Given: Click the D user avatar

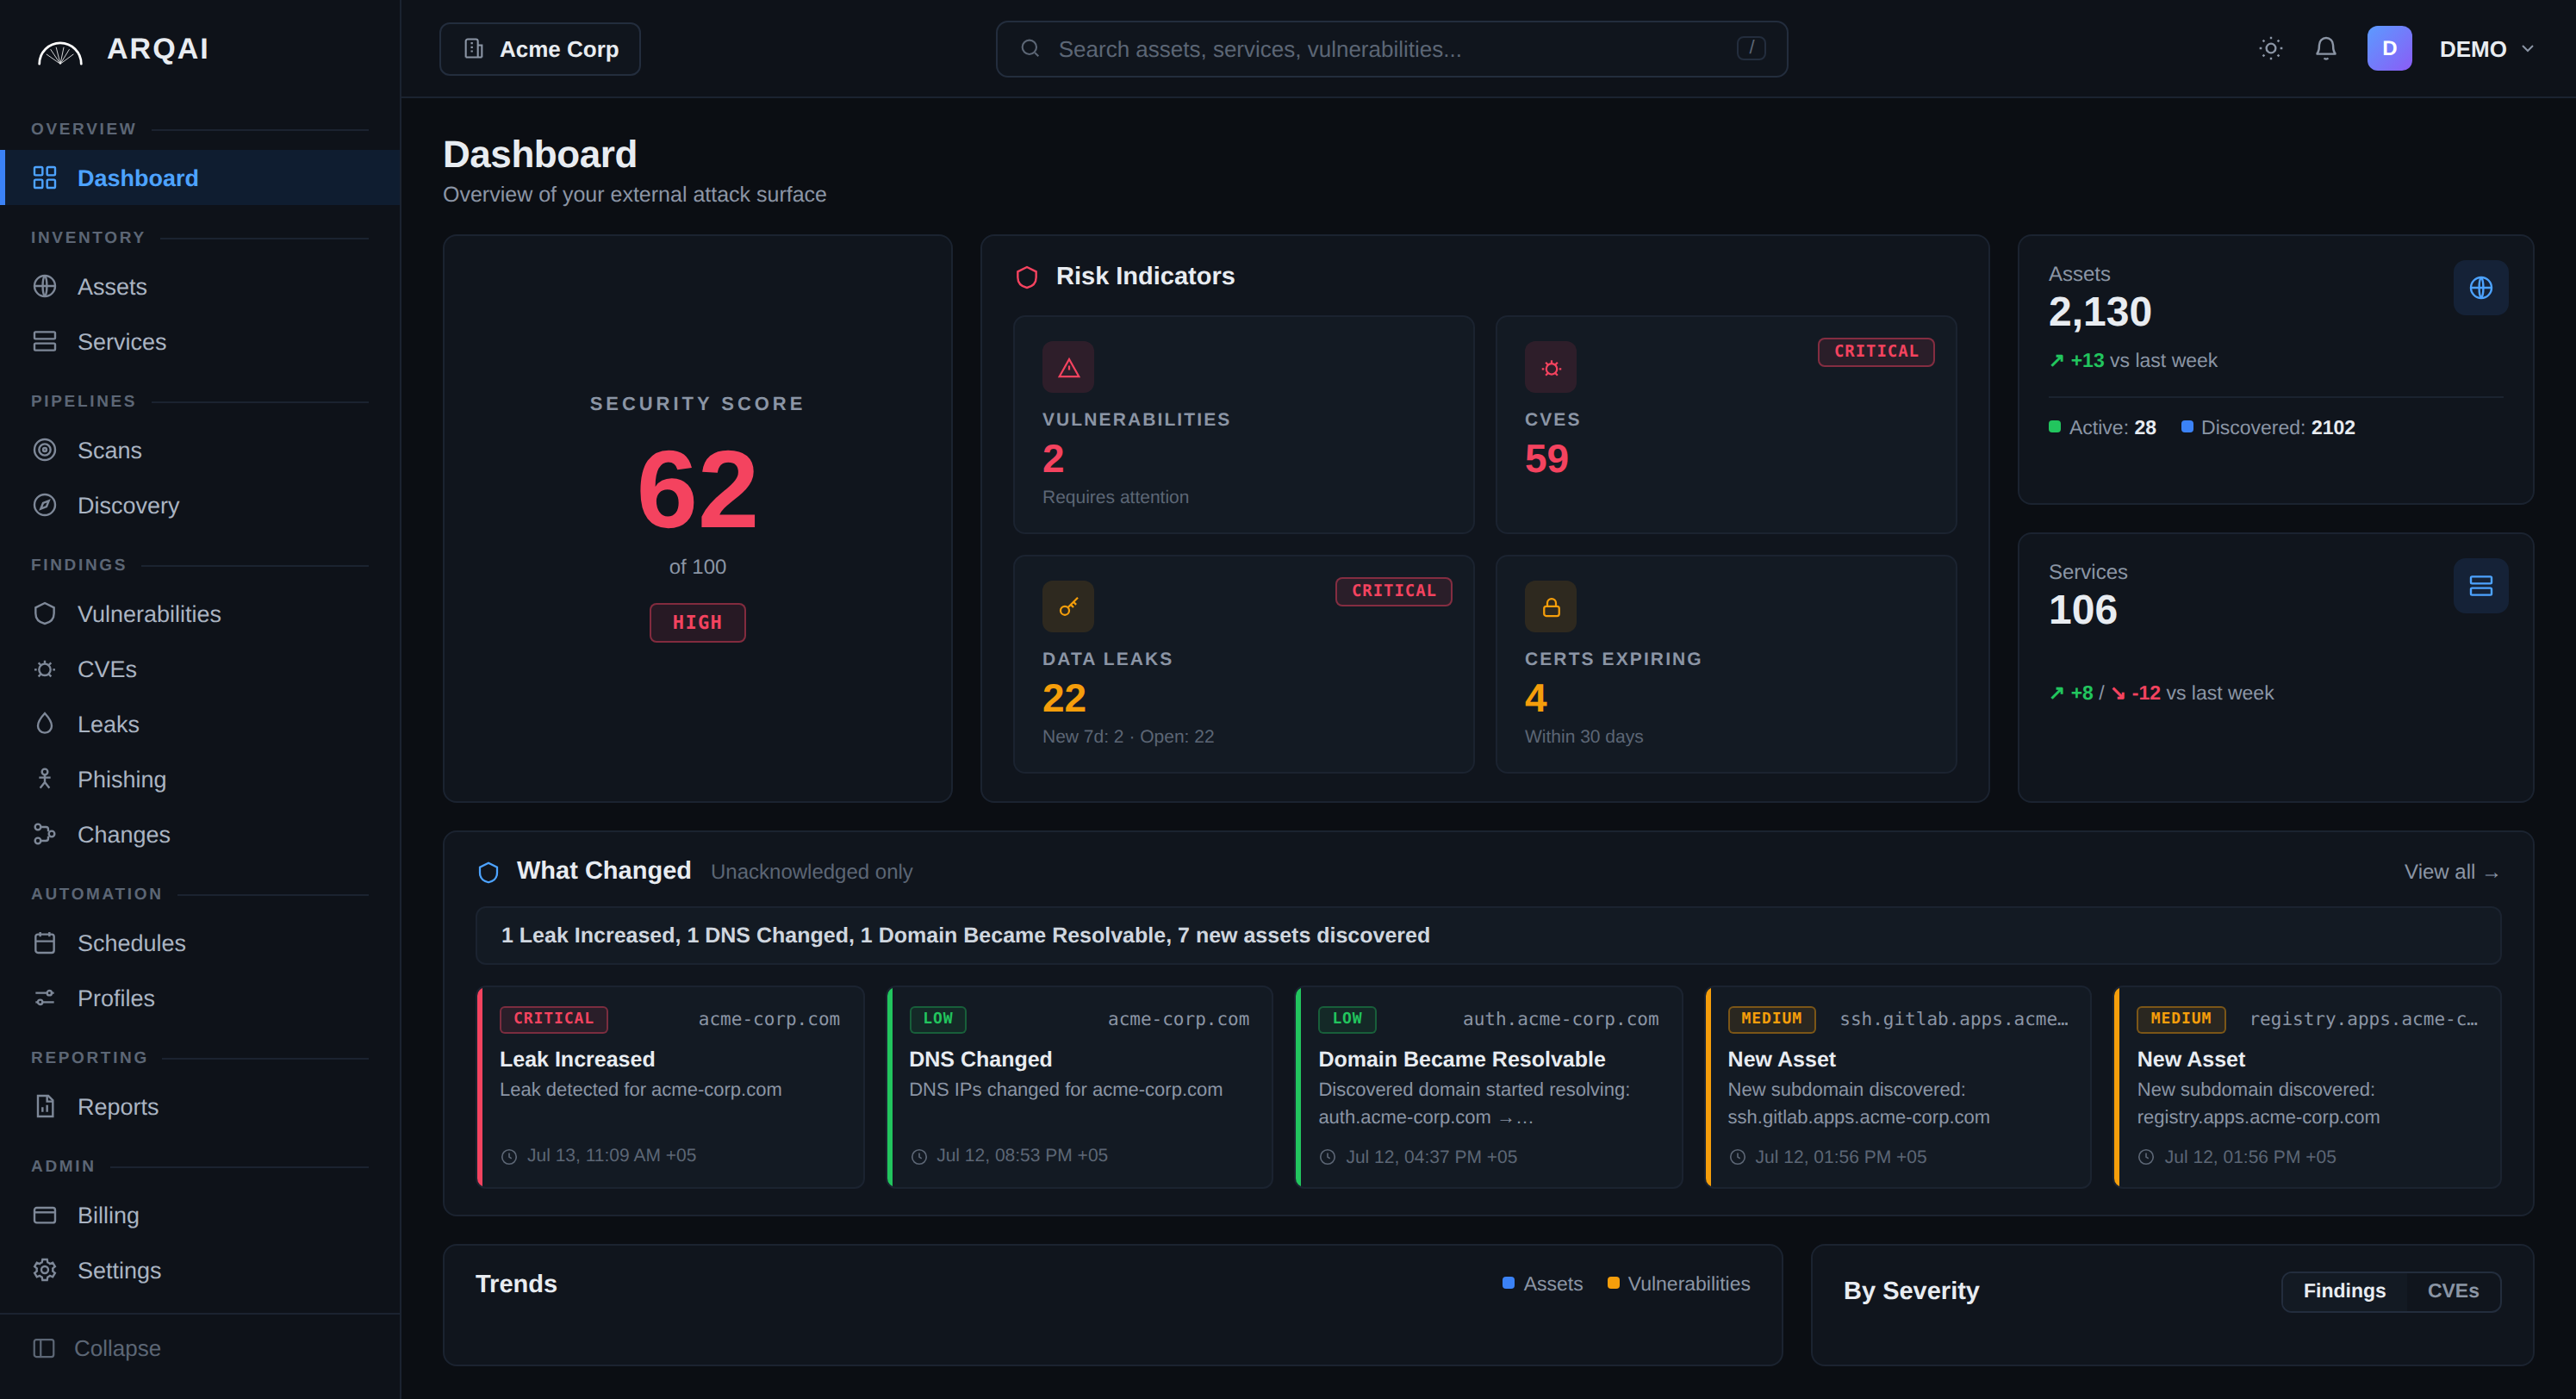Looking at the screenshot, I should pos(2389,49).
